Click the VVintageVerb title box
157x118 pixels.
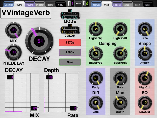[x=26, y=13]
